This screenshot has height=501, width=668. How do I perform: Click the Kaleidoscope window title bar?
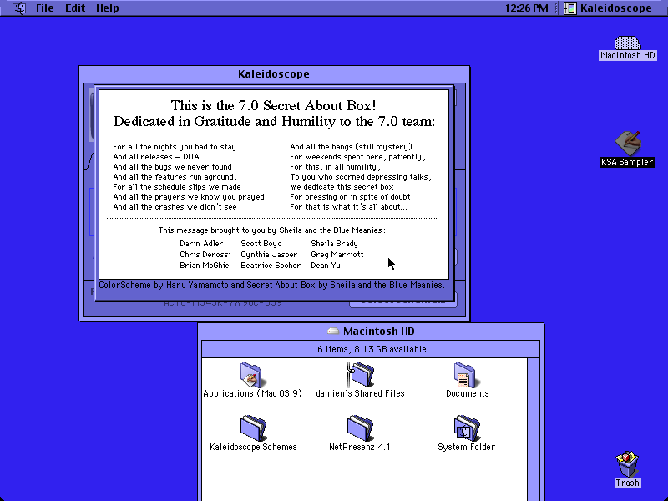coord(274,73)
